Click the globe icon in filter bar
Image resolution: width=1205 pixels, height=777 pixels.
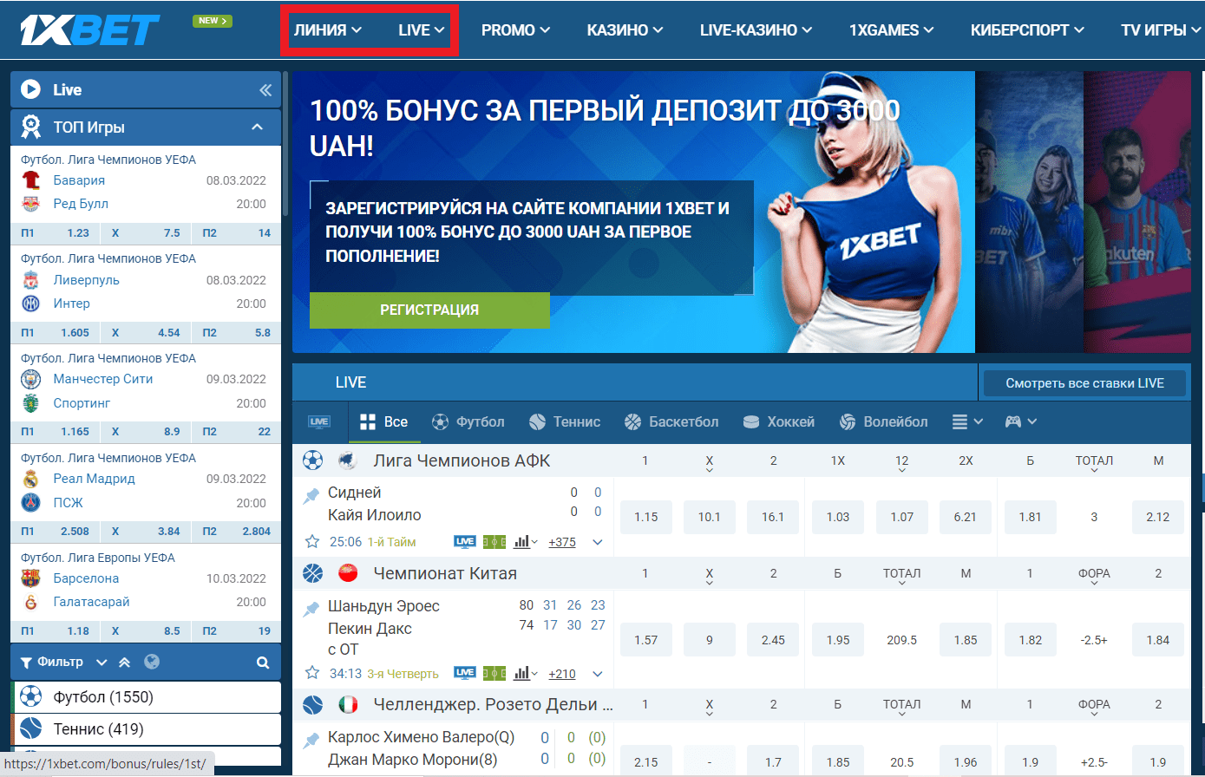click(152, 662)
